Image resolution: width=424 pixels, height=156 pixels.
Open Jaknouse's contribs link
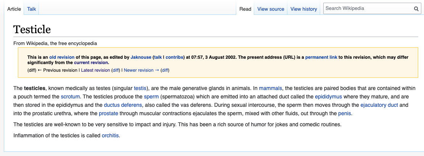tap(174, 57)
